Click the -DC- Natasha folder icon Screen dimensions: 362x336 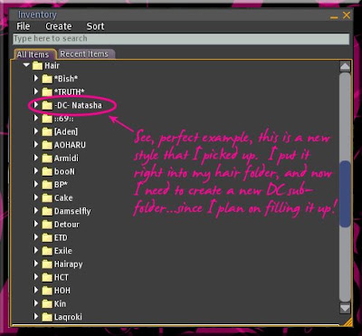pyautogui.click(x=47, y=105)
